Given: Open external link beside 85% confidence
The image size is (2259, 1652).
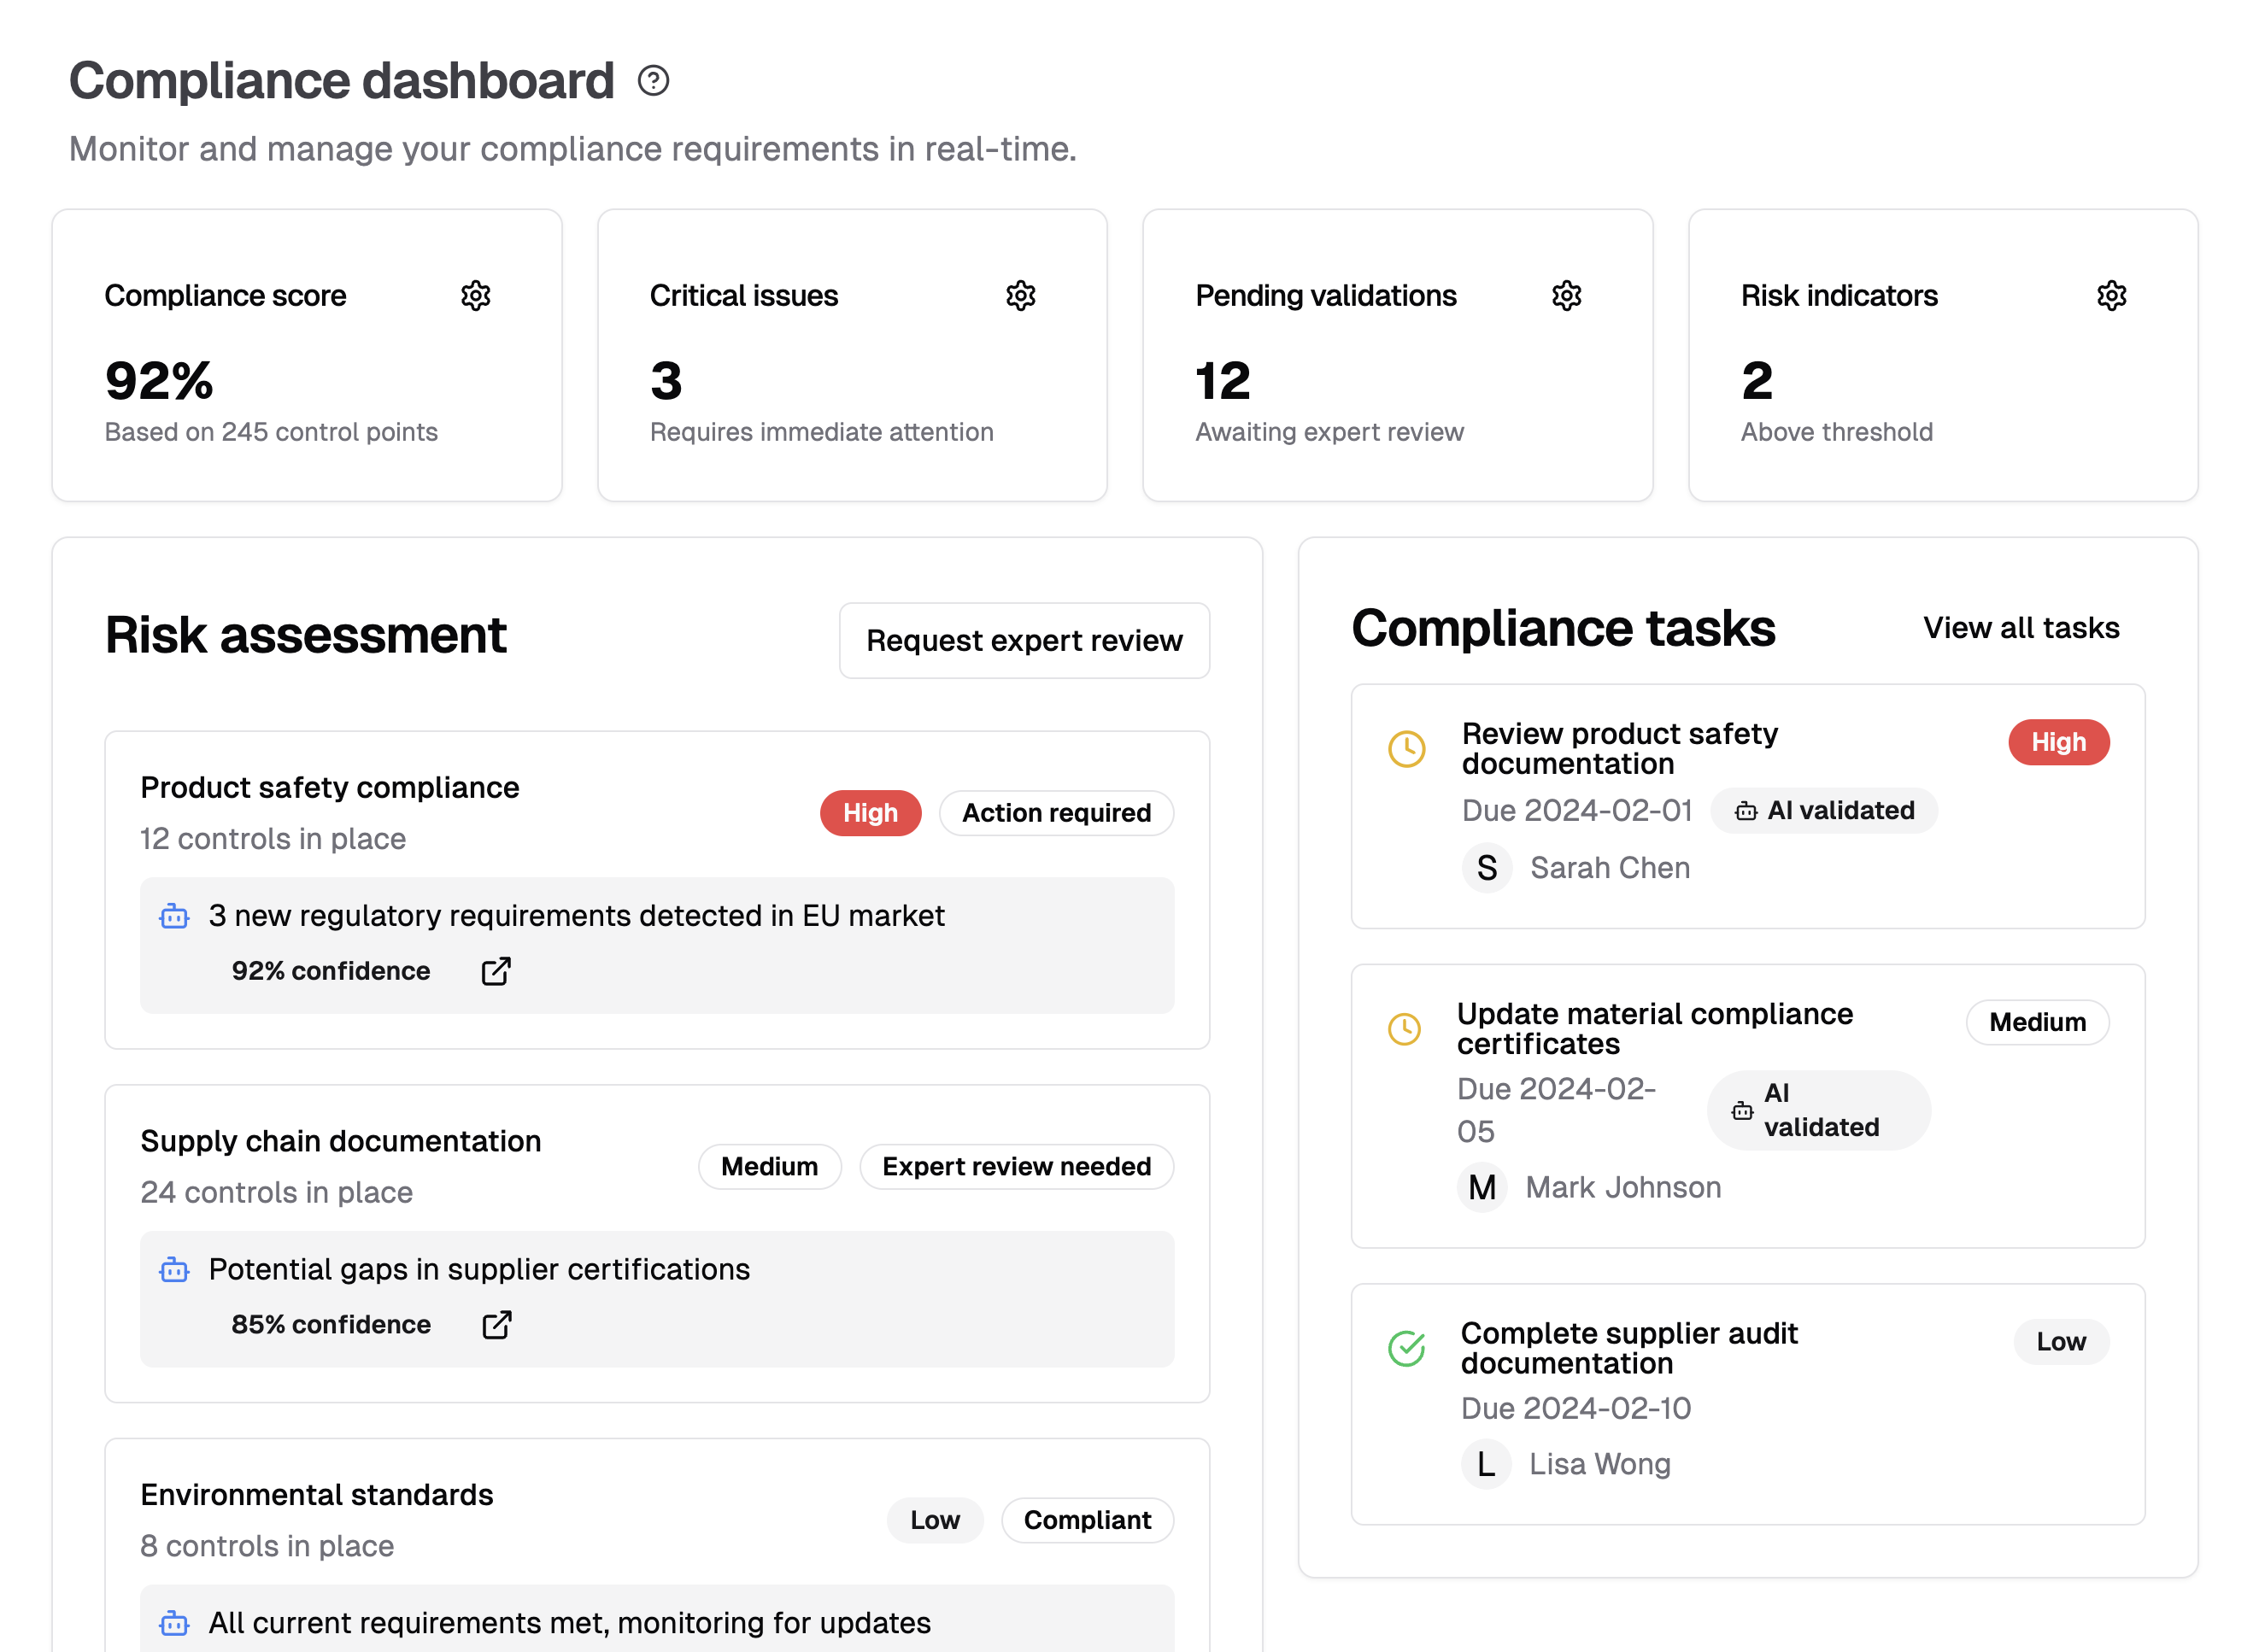Looking at the screenshot, I should click(x=496, y=1324).
